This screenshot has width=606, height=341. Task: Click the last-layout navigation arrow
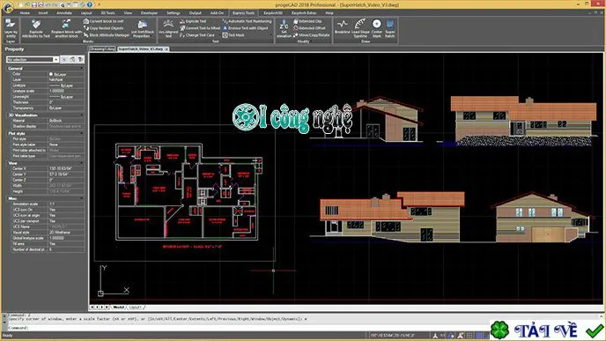pyautogui.click(x=107, y=307)
